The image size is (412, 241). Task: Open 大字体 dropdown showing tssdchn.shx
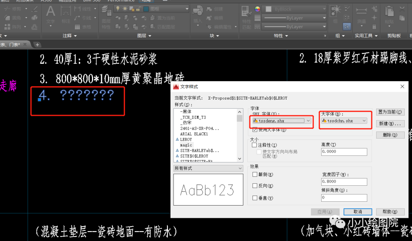pos(344,121)
